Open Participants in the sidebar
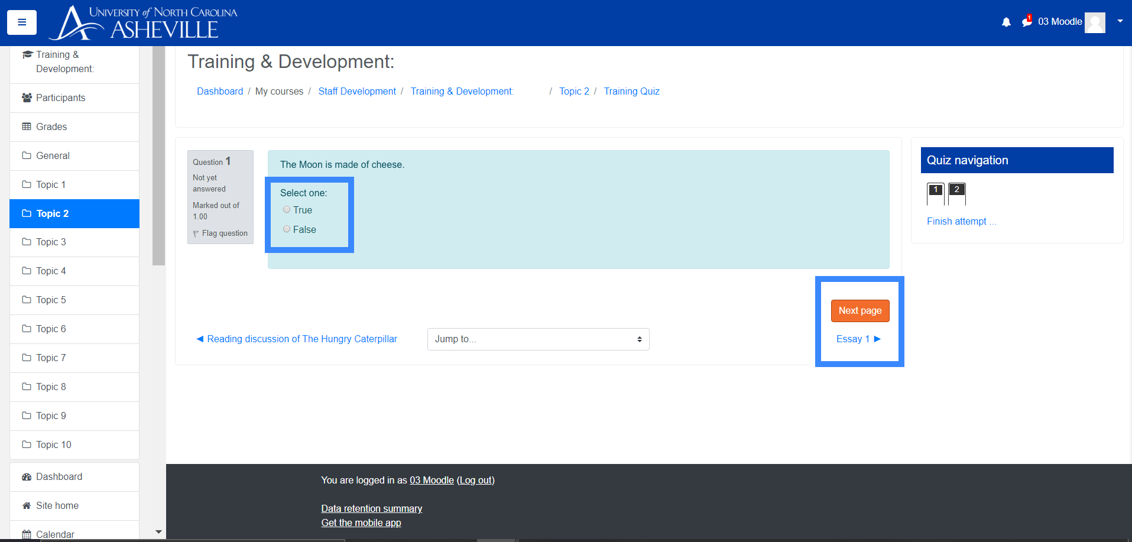The image size is (1132, 542). click(x=60, y=98)
